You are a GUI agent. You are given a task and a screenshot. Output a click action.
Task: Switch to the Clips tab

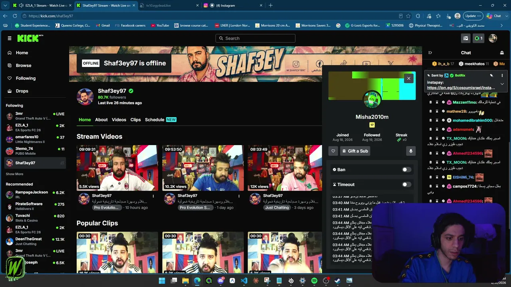tap(136, 120)
